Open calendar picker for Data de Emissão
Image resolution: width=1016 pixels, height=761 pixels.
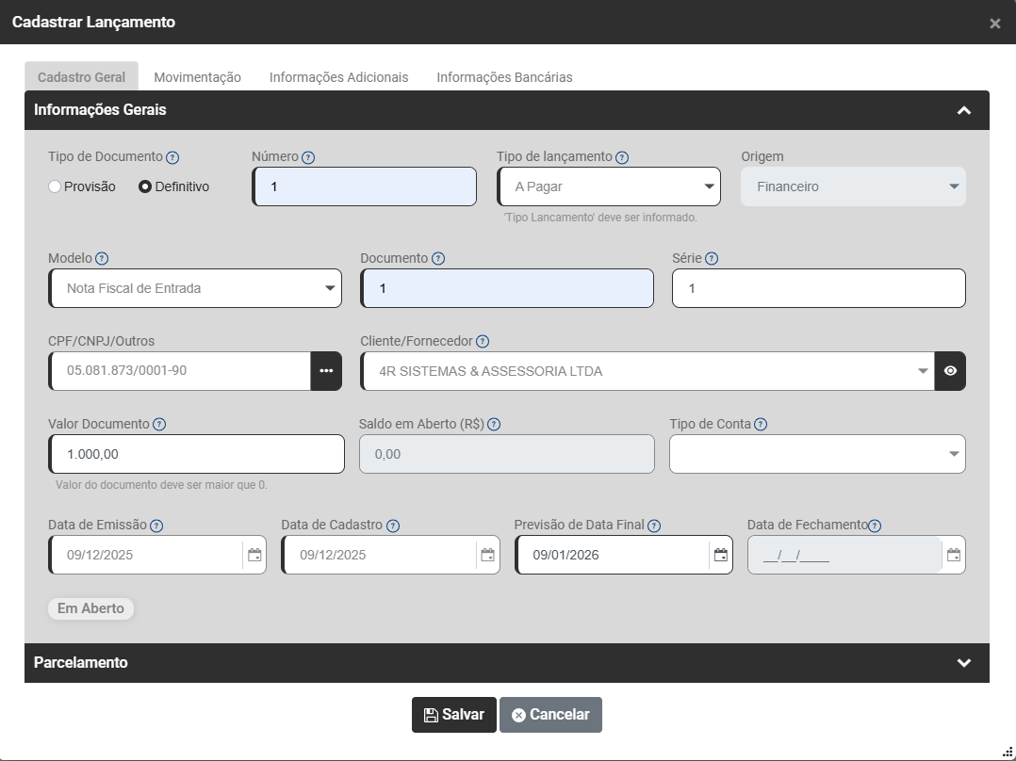coord(254,555)
